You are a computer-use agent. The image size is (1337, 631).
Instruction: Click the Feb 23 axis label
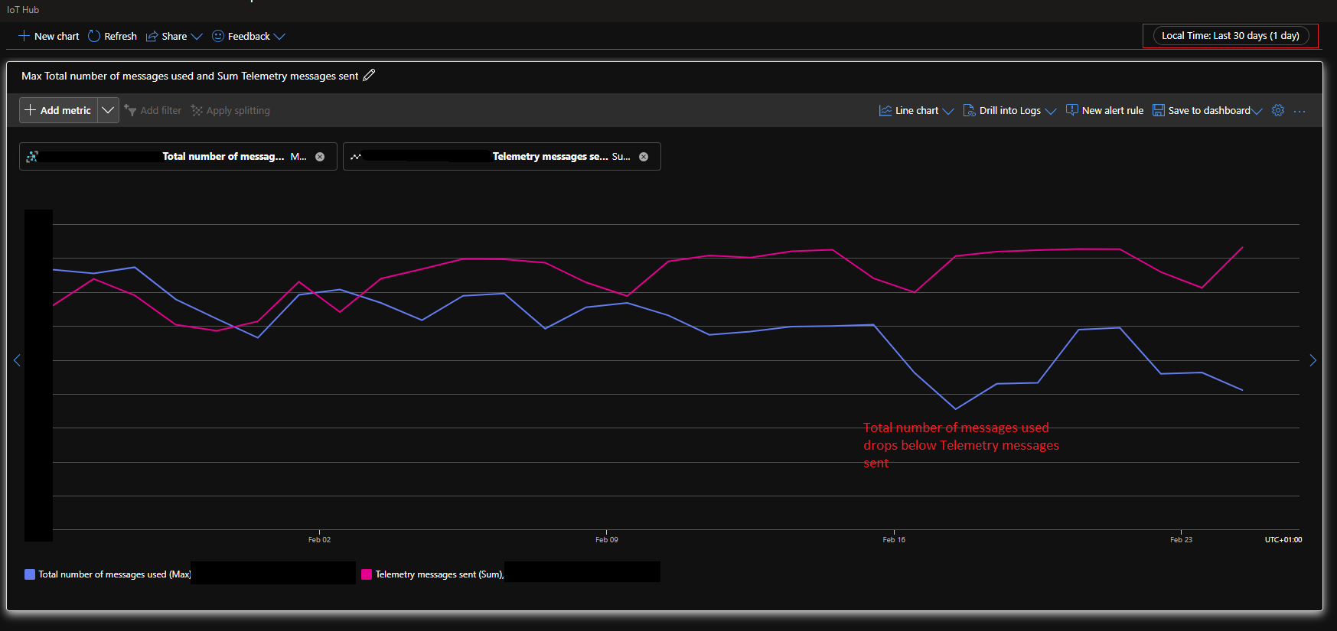(1181, 540)
